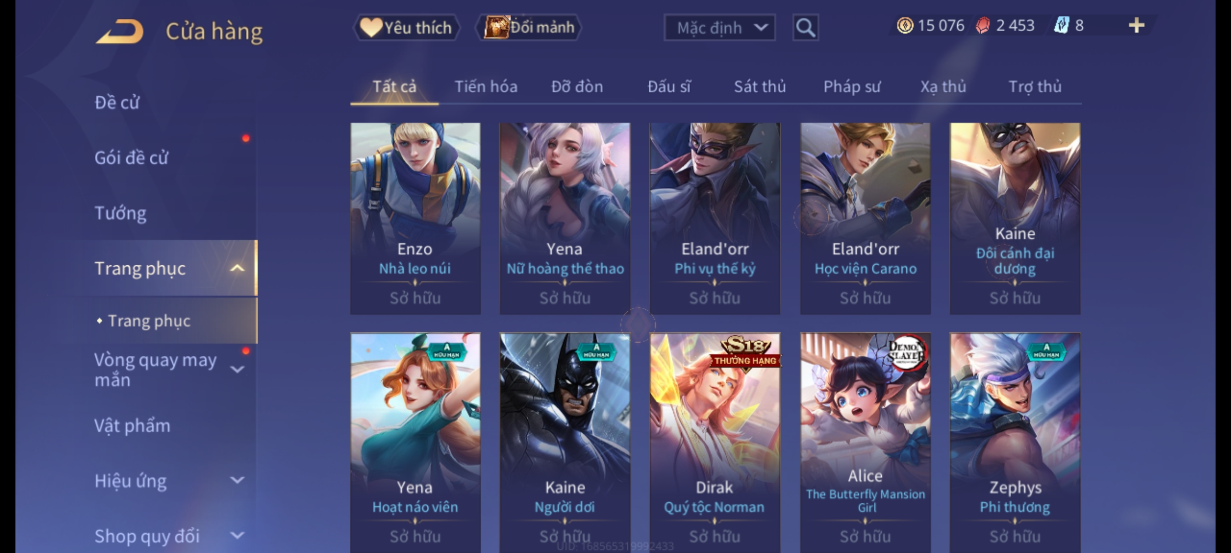Screen dimensions: 1231x553
Task: Open Đổi mảnh fragment exchange button
Action: point(529,28)
